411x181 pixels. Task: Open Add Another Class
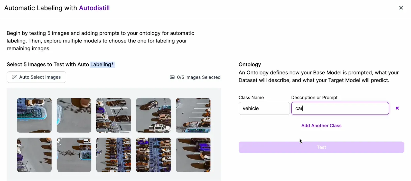[321, 126]
